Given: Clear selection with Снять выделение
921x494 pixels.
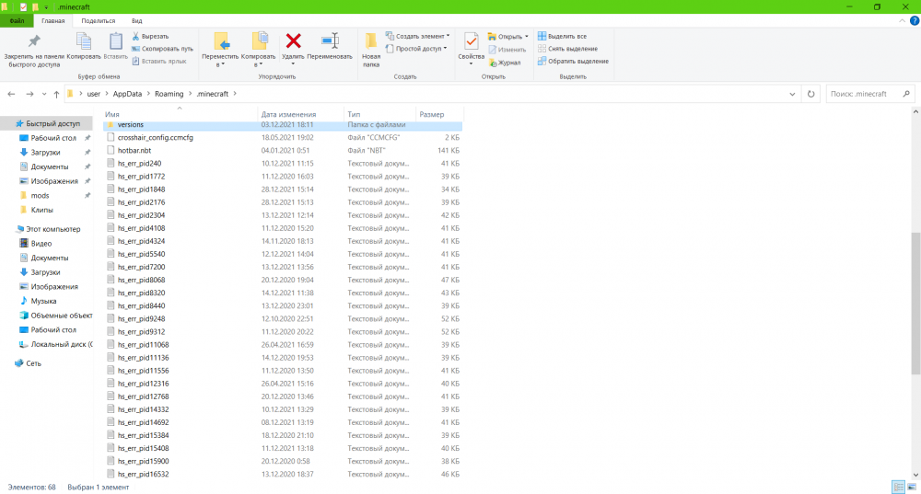Looking at the screenshot, I should (x=568, y=49).
